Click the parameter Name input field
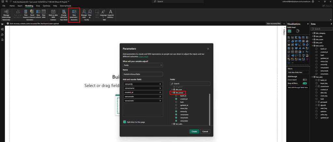This screenshot has height=142, width=333. pos(142,74)
